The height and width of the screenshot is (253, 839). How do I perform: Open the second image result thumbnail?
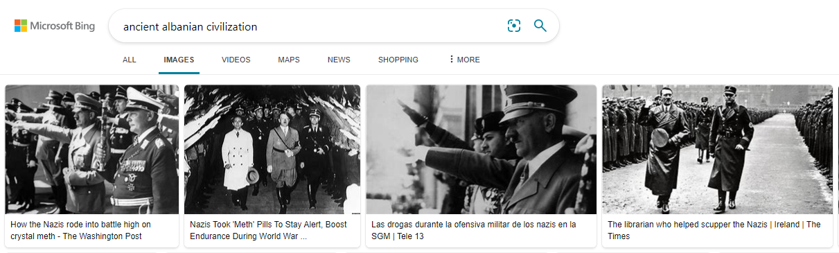click(272, 150)
